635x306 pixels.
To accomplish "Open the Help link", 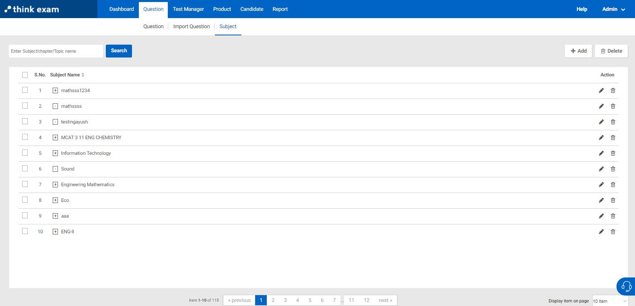I will [x=582, y=9].
